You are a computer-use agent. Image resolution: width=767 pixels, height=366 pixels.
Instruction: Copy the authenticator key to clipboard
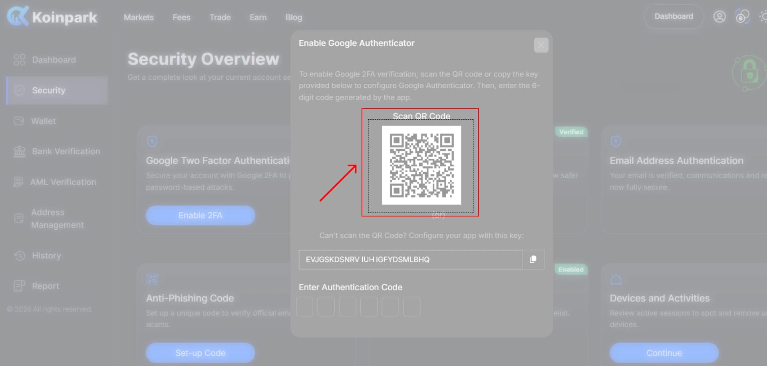(x=533, y=260)
